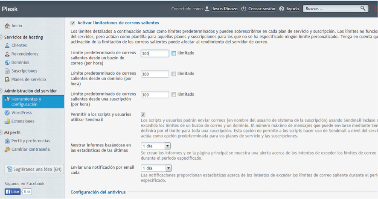Check Ilimitado for the buzón de correo limit
The image size is (378, 199).
pos(174,53)
